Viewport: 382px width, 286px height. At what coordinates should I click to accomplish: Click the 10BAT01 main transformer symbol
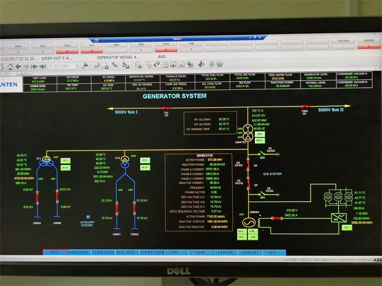(x=247, y=131)
